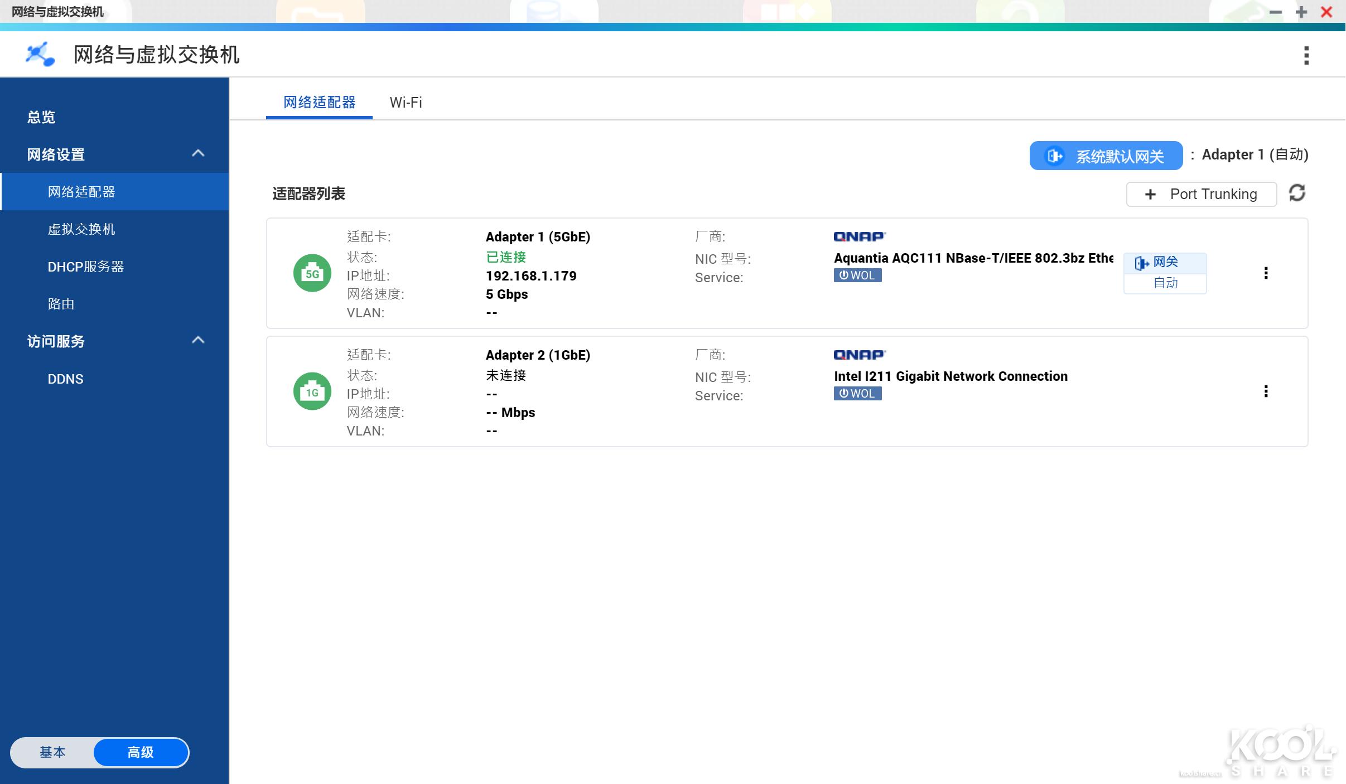Open the DHCP服务器 sidebar entry

click(86, 267)
